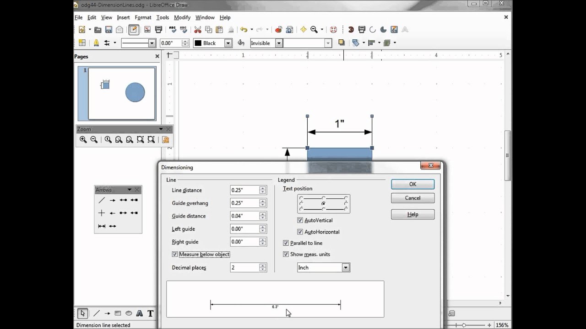586x329 pixels.
Task: Open the Format menu
Action: point(143,17)
